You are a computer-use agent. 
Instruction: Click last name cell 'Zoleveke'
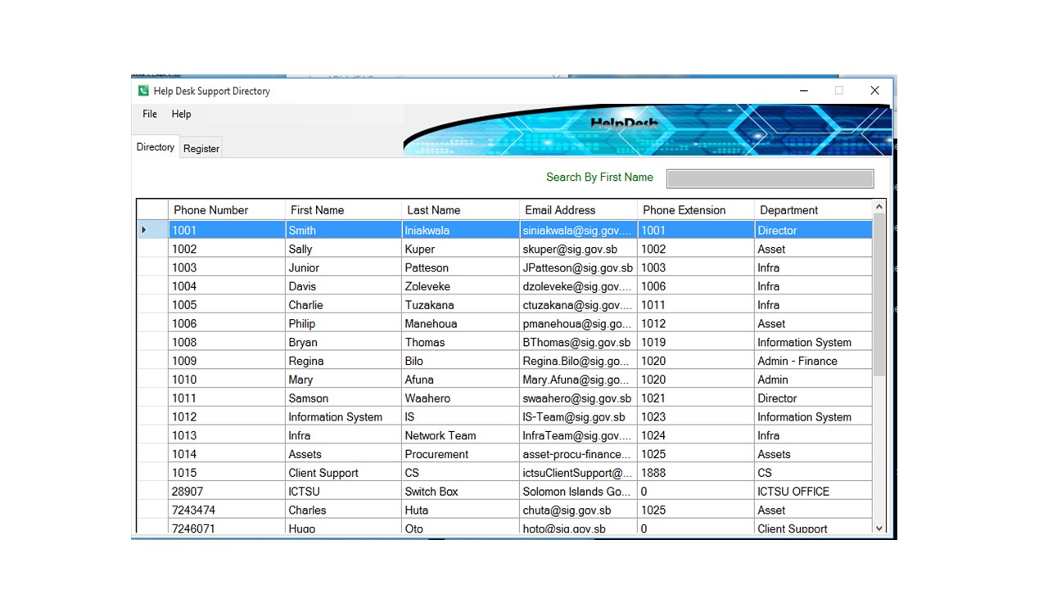(x=460, y=286)
